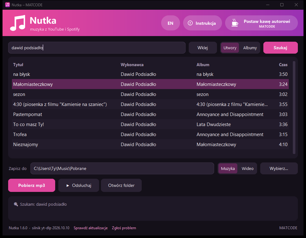Image resolution: width=306 pixels, height=238 pixels.
Task: Click the 'Szukam: dawid podsiadło' status text
Action: pyautogui.click(x=43, y=204)
